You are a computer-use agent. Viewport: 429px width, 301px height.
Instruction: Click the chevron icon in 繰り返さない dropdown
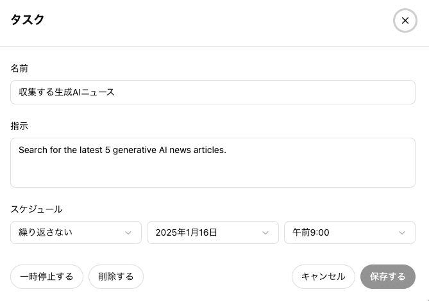[x=128, y=232]
